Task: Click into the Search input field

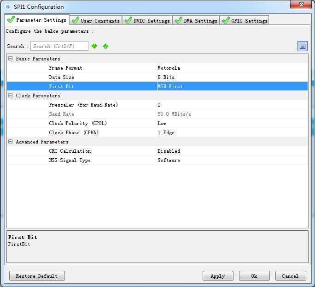Action: tap(59, 46)
